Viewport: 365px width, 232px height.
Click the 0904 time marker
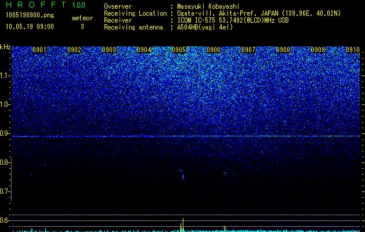click(x=144, y=50)
